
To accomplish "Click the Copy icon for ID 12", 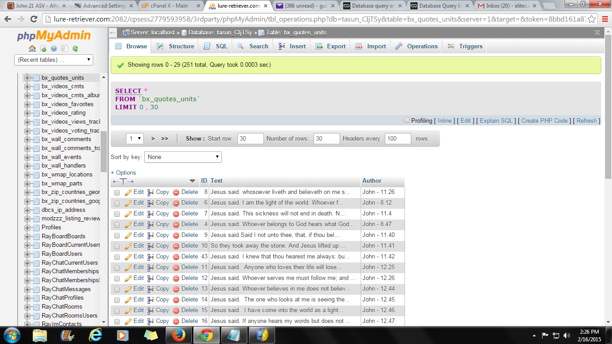I will coord(151,278).
